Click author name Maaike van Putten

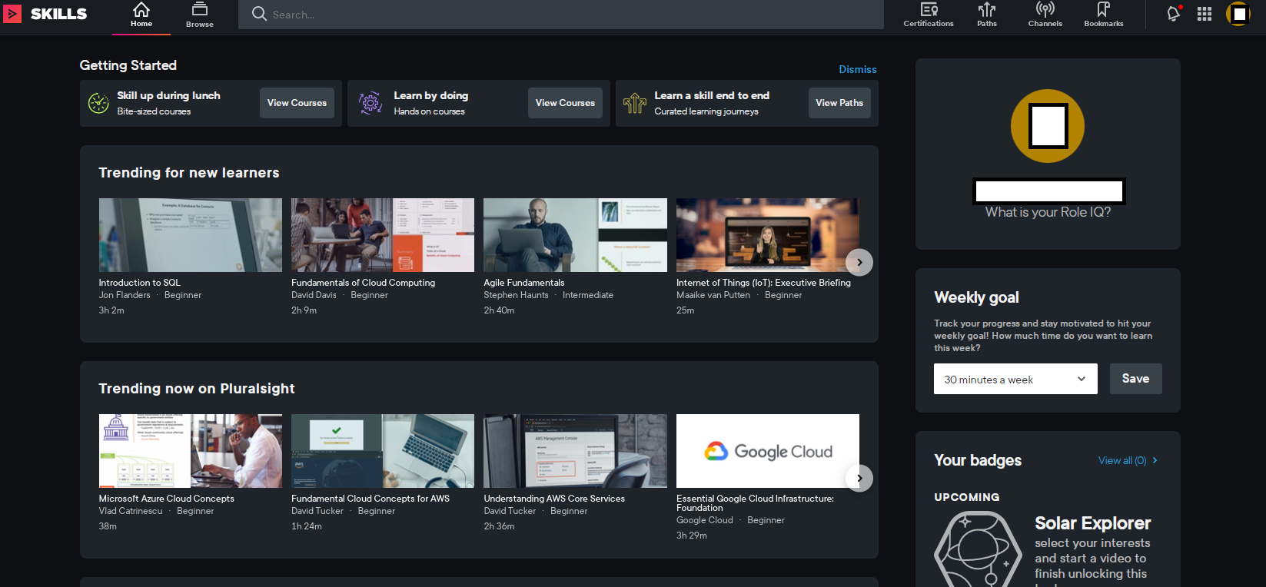click(713, 295)
